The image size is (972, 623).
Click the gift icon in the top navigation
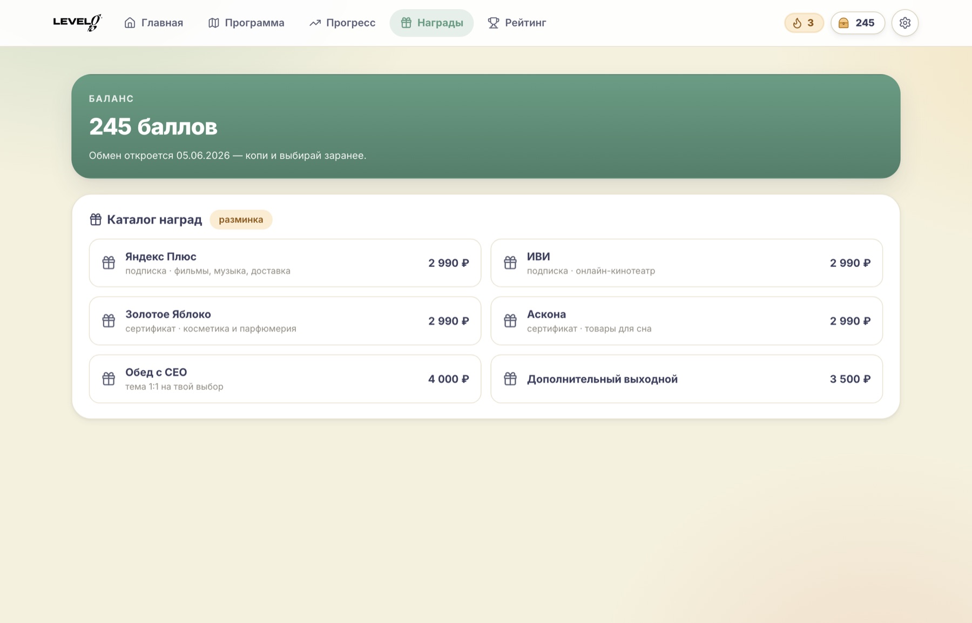coord(406,23)
